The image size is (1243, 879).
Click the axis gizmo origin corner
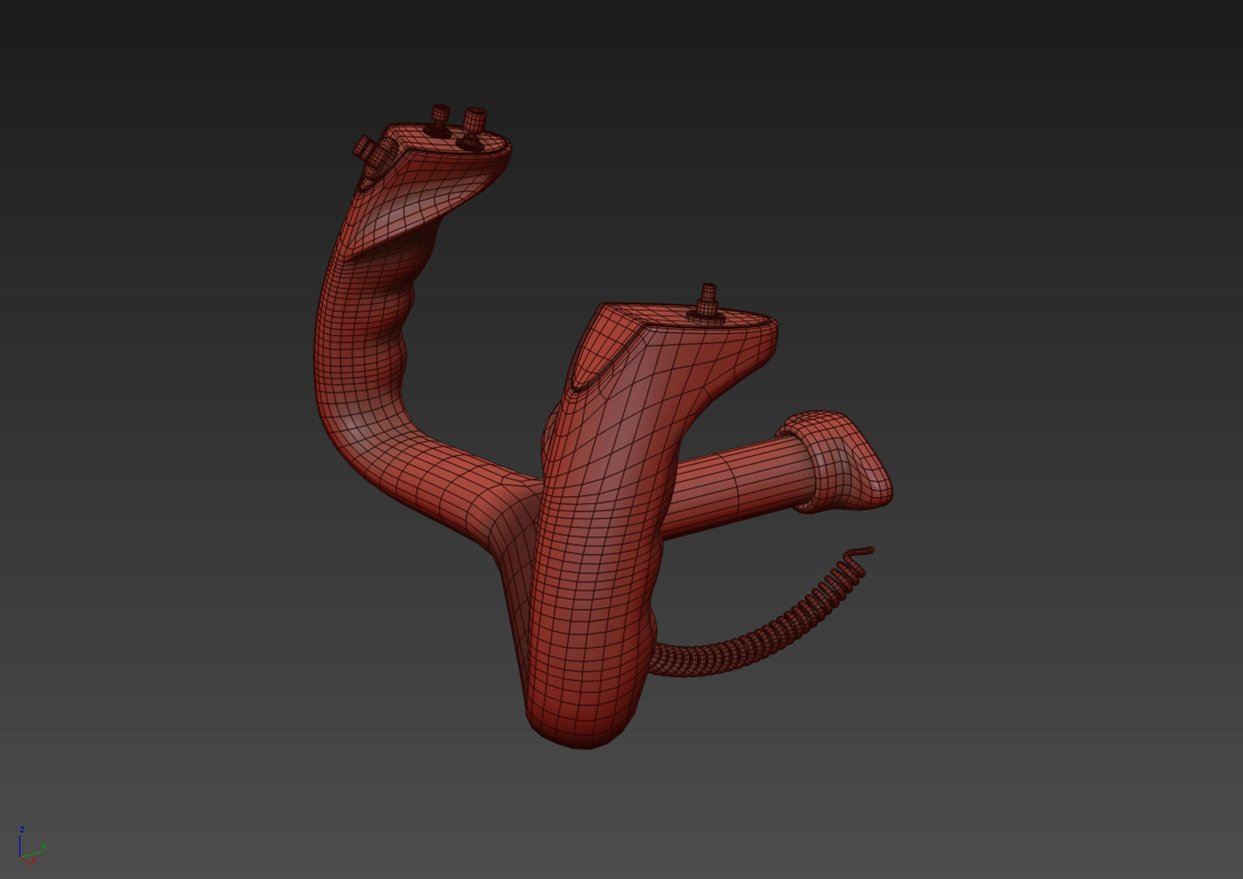(20, 857)
